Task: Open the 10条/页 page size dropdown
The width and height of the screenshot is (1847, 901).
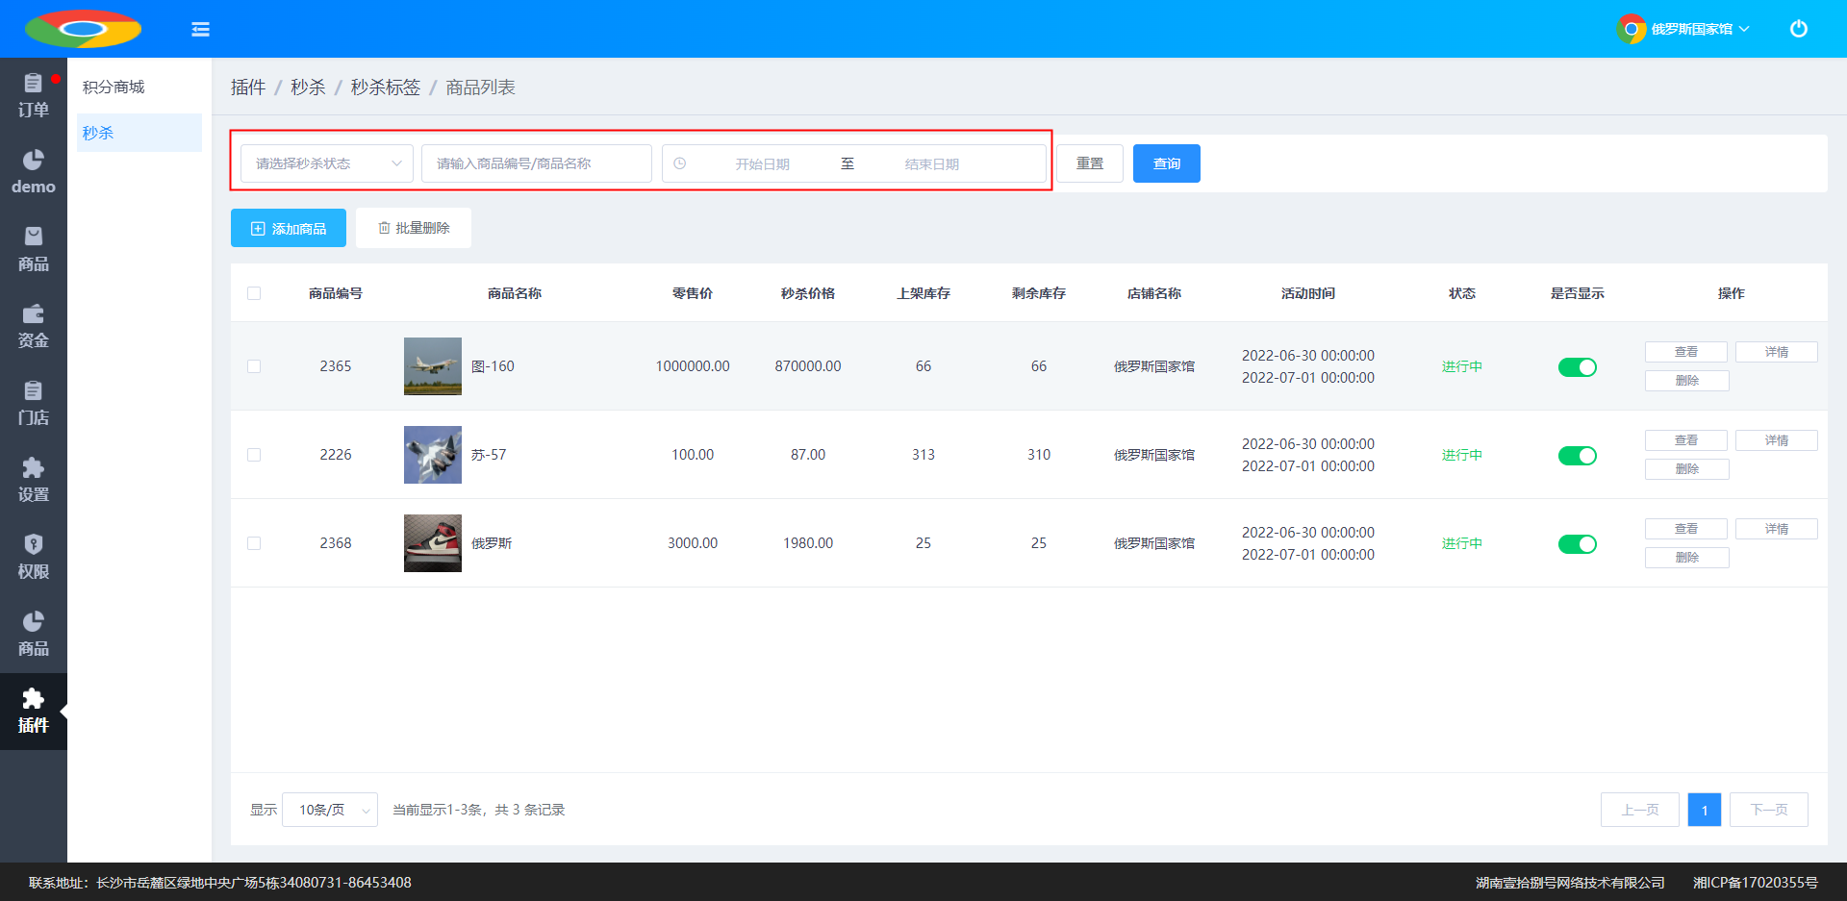Action: (x=330, y=810)
